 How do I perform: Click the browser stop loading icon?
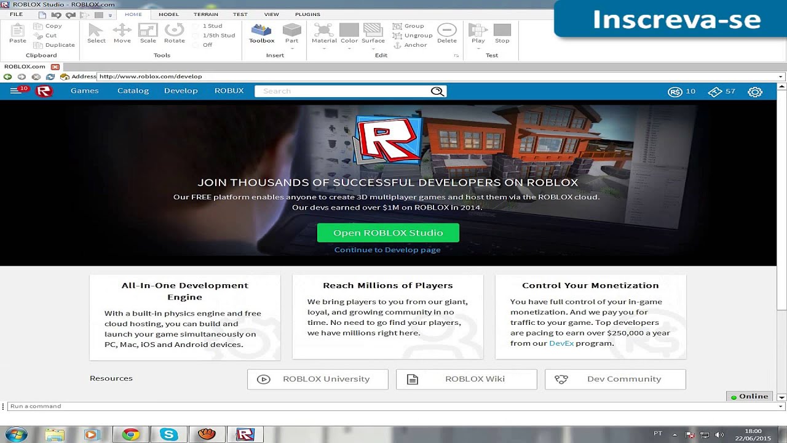click(x=36, y=77)
